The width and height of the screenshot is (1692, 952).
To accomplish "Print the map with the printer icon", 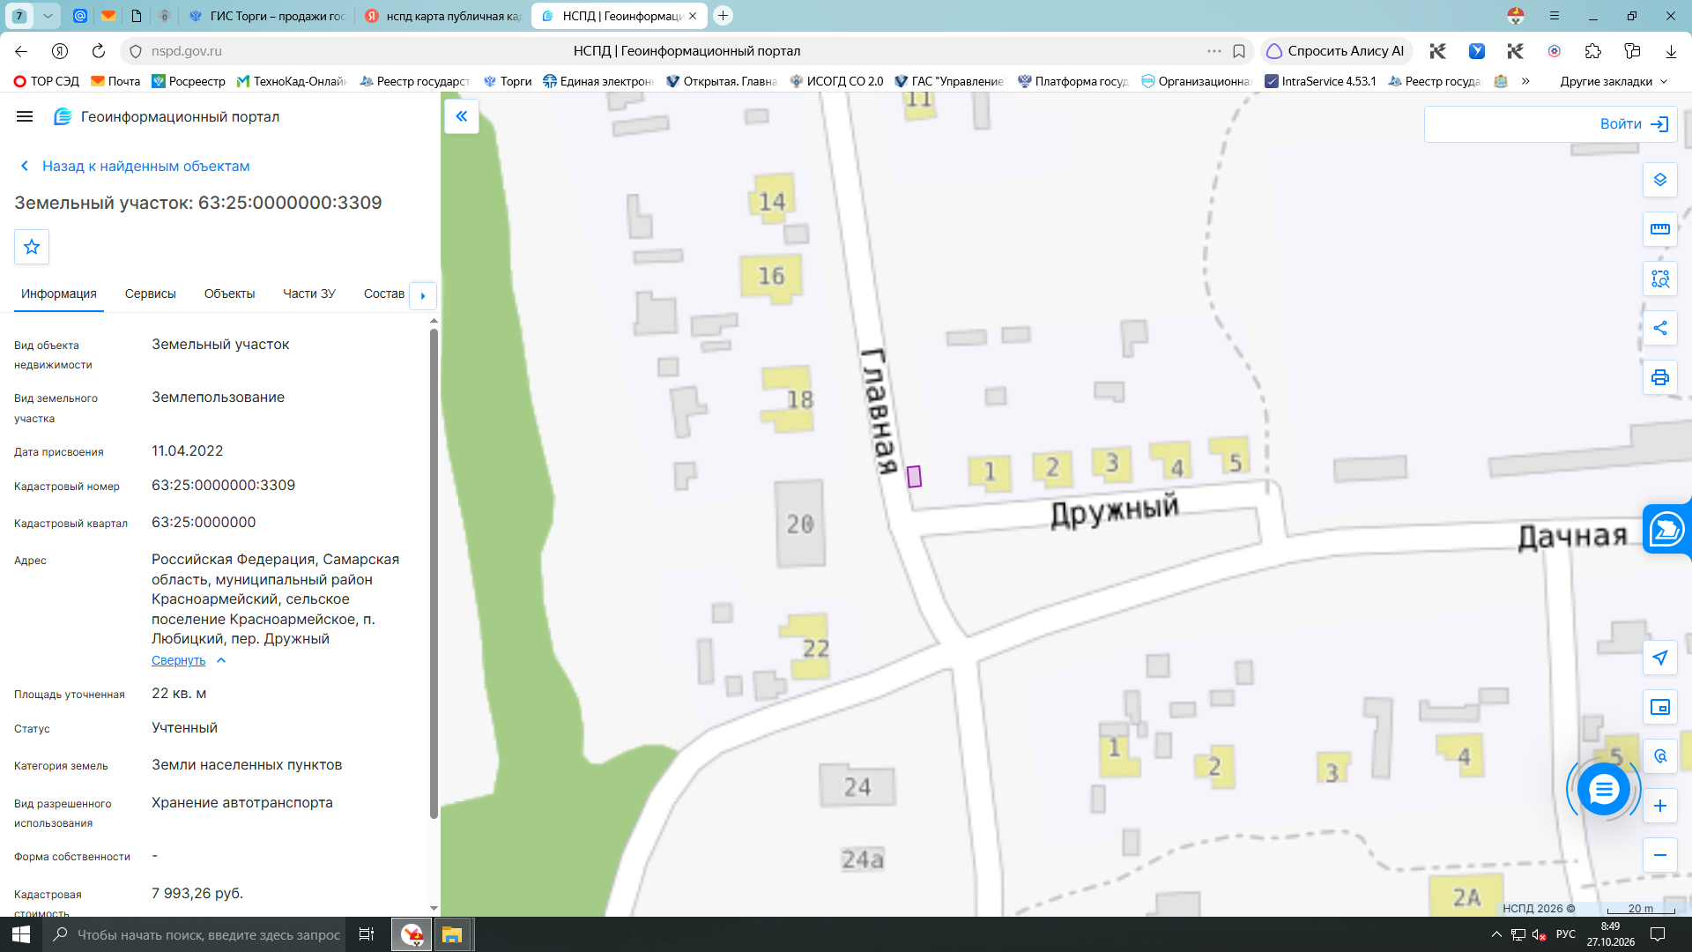I will click(x=1660, y=377).
